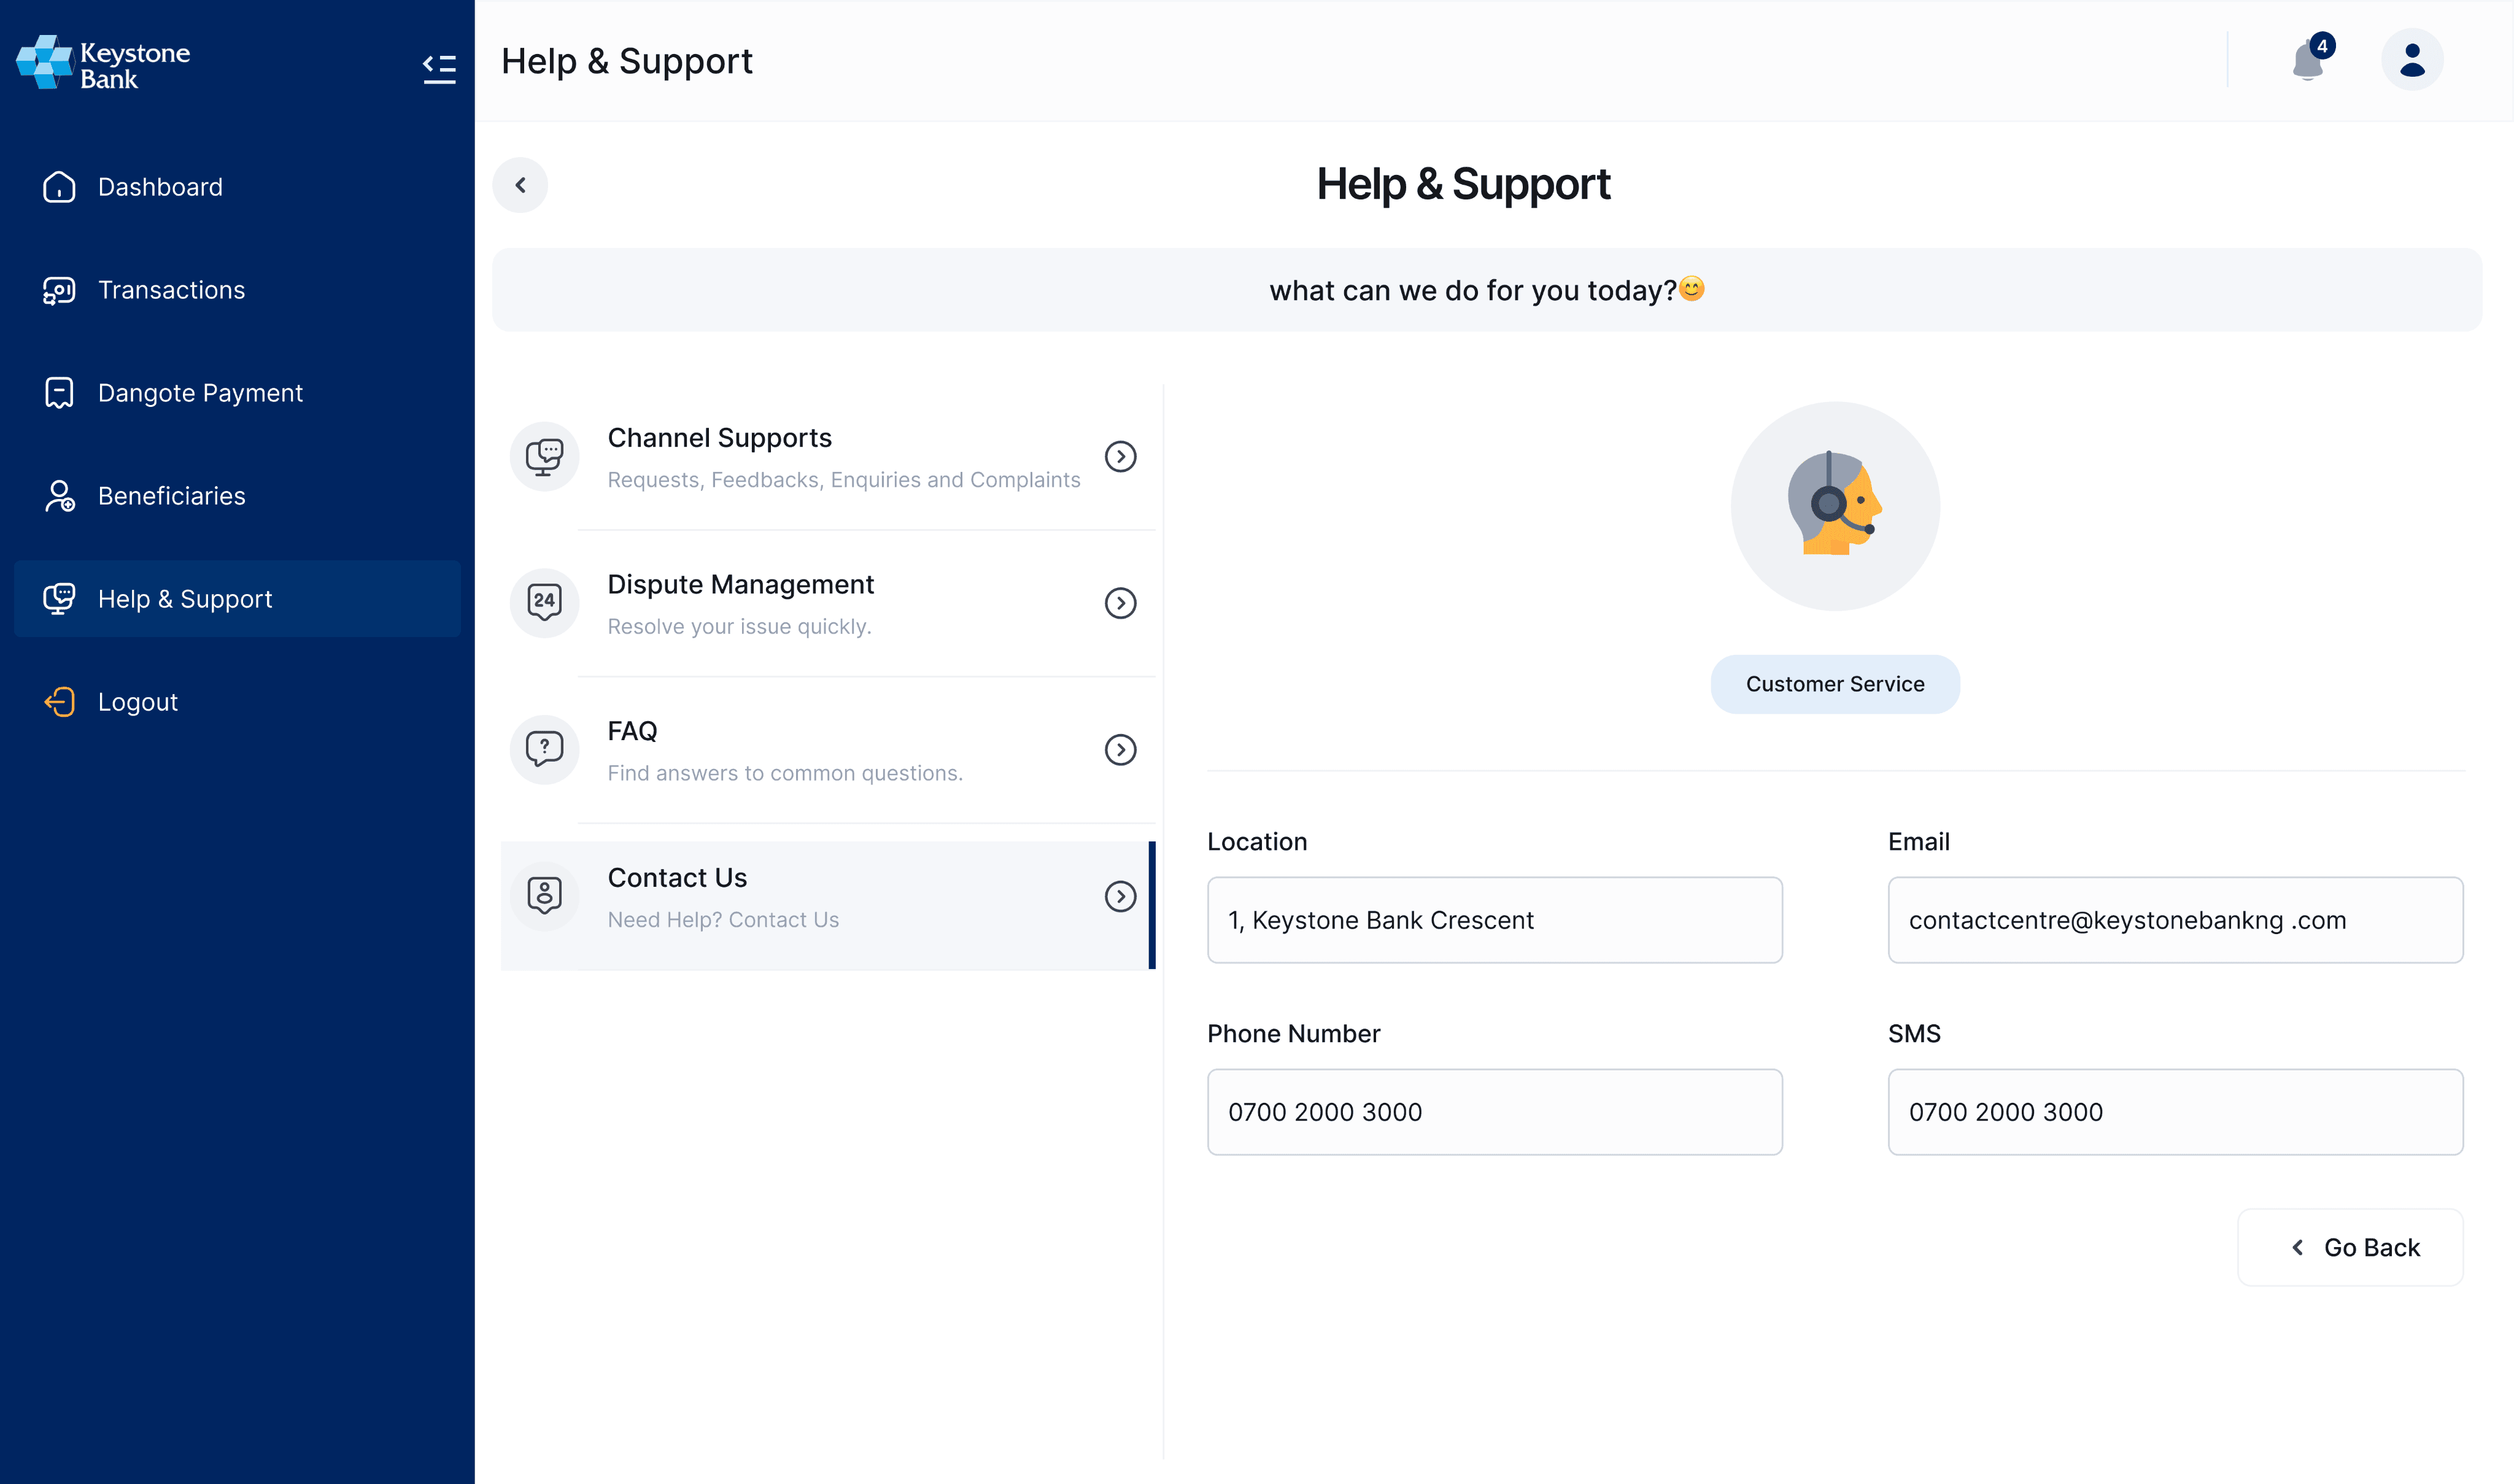This screenshot has width=2514, height=1484.
Task: Click the centered Help & Support heading
Action: pos(1463,184)
